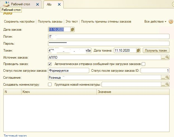This screenshot has width=174, height=137.
Task: Click ellipsis select button in Источник заказа field
Action: pyautogui.click(x=163, y=57)
